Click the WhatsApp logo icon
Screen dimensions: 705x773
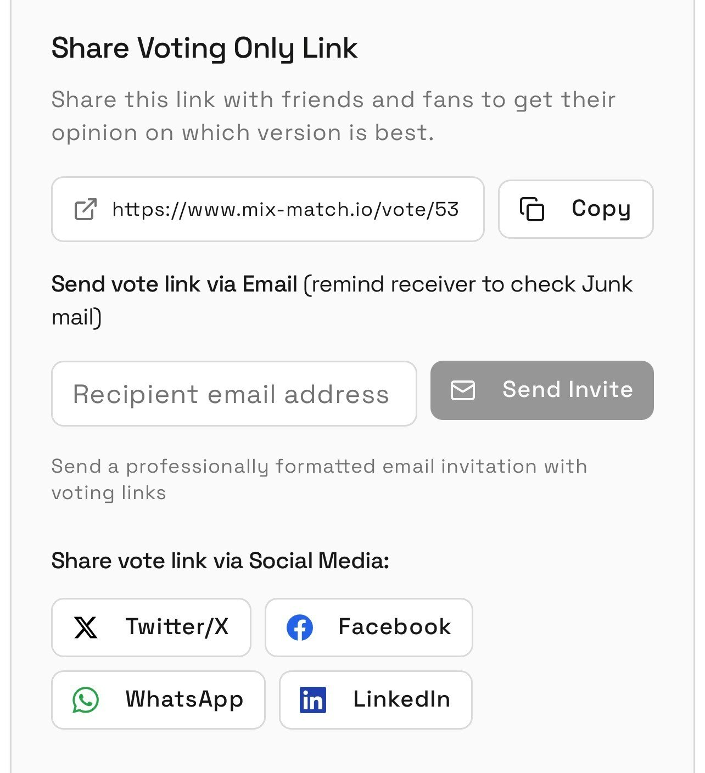(86, 700)
